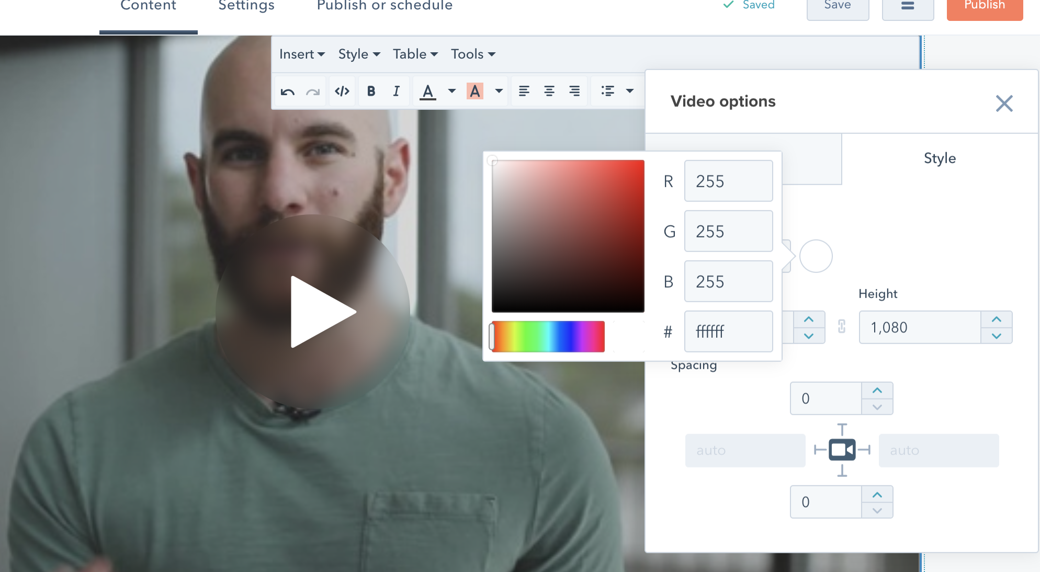The height and width of the screenshot is (572, 1040).
Task: Increase the bottom spacing value
Action: click(877, 495)
